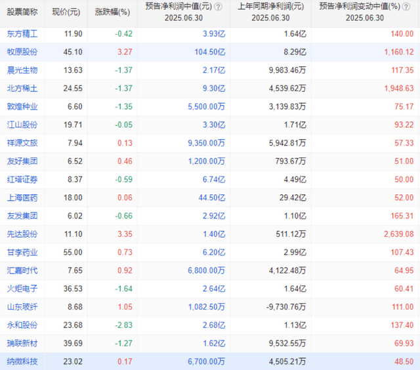Screen dimensions: 420x370
Task: Sort by 现价(元) column header
Action: point(66,12)
